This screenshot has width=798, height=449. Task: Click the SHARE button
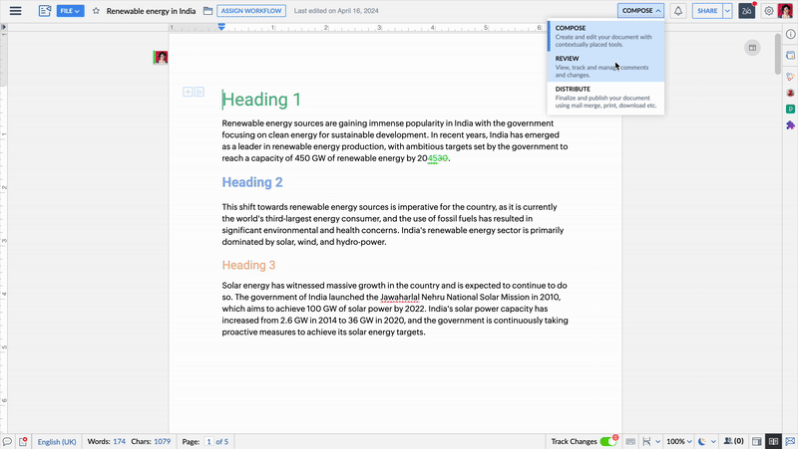click(707, 11)
